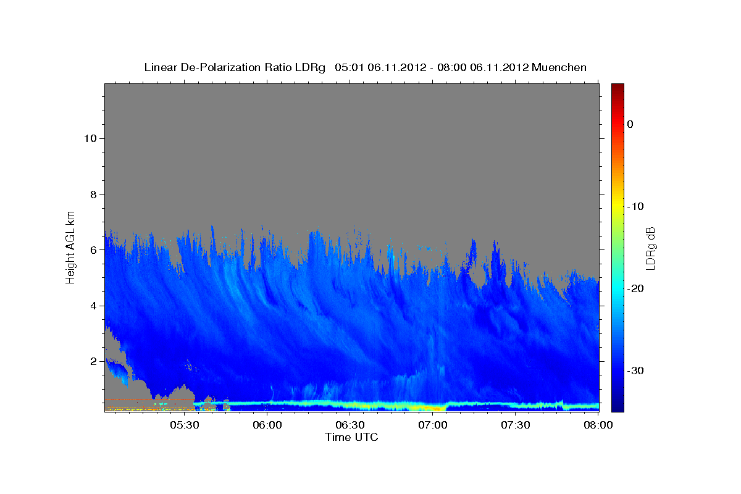The height and width of the screenshot is (494, 741).
Task: Click the height tick label '2'
Action: click(x=92, y=361)
